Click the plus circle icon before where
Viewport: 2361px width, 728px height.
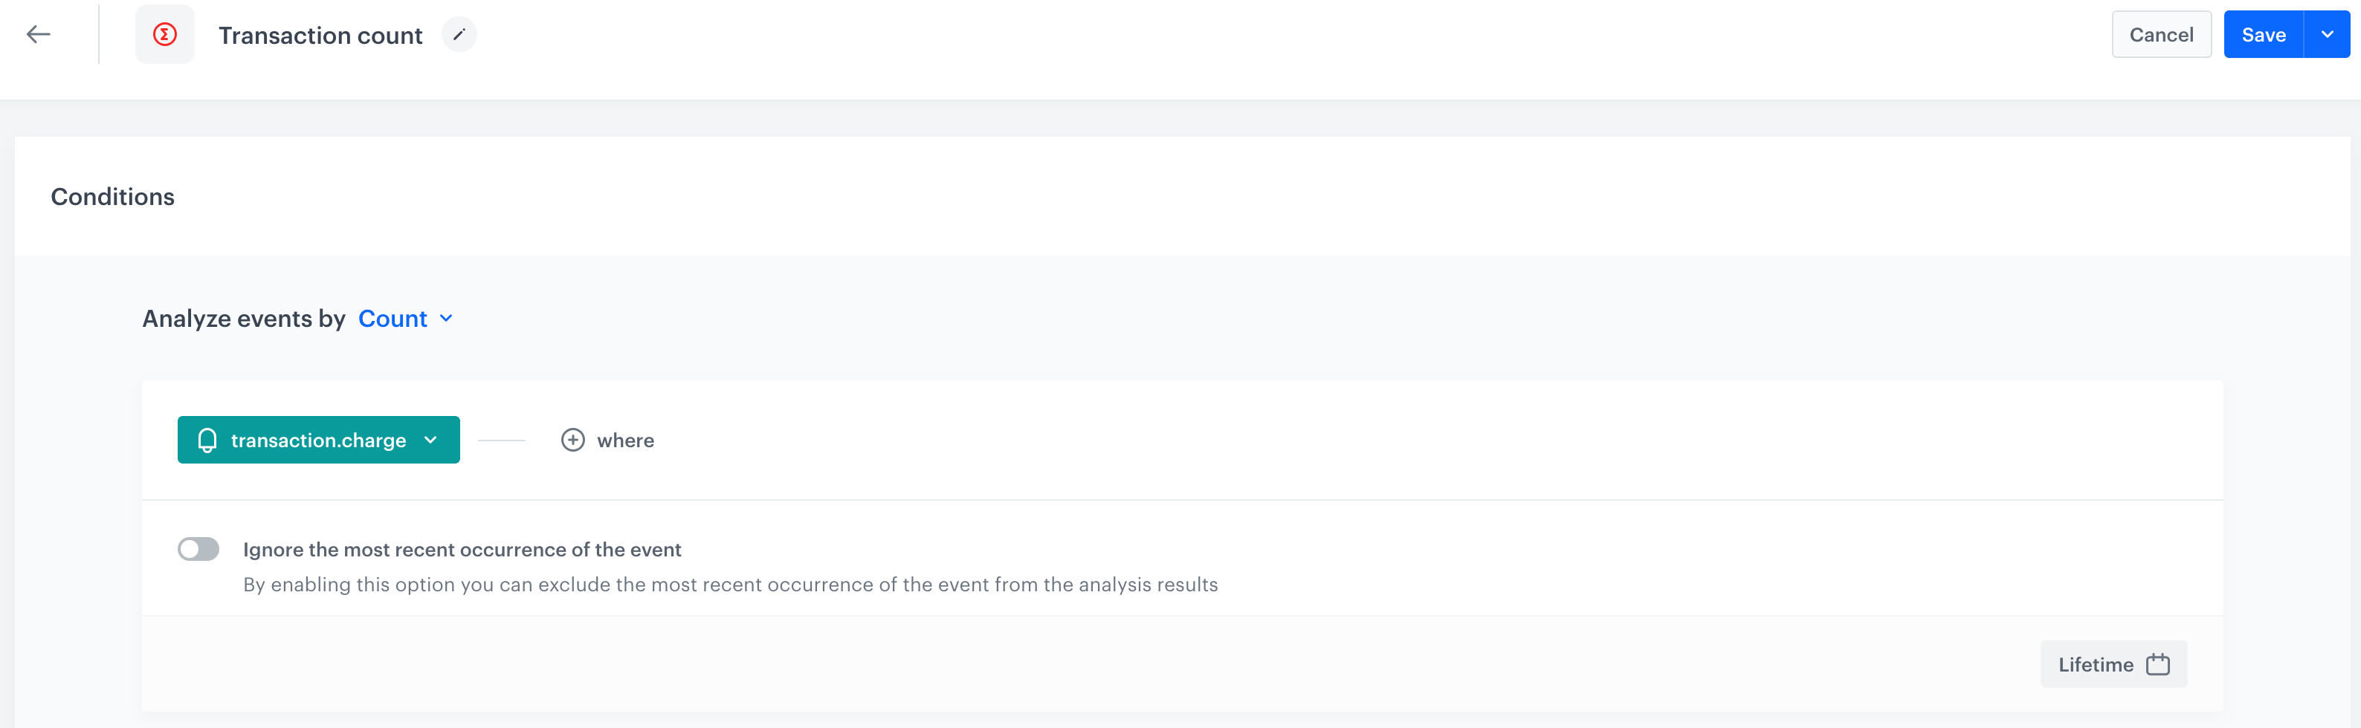click(x=573, y=441)
